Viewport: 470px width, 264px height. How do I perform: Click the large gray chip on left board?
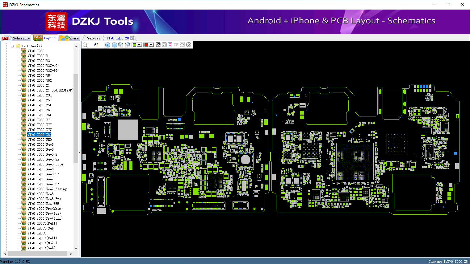point(128,130)
